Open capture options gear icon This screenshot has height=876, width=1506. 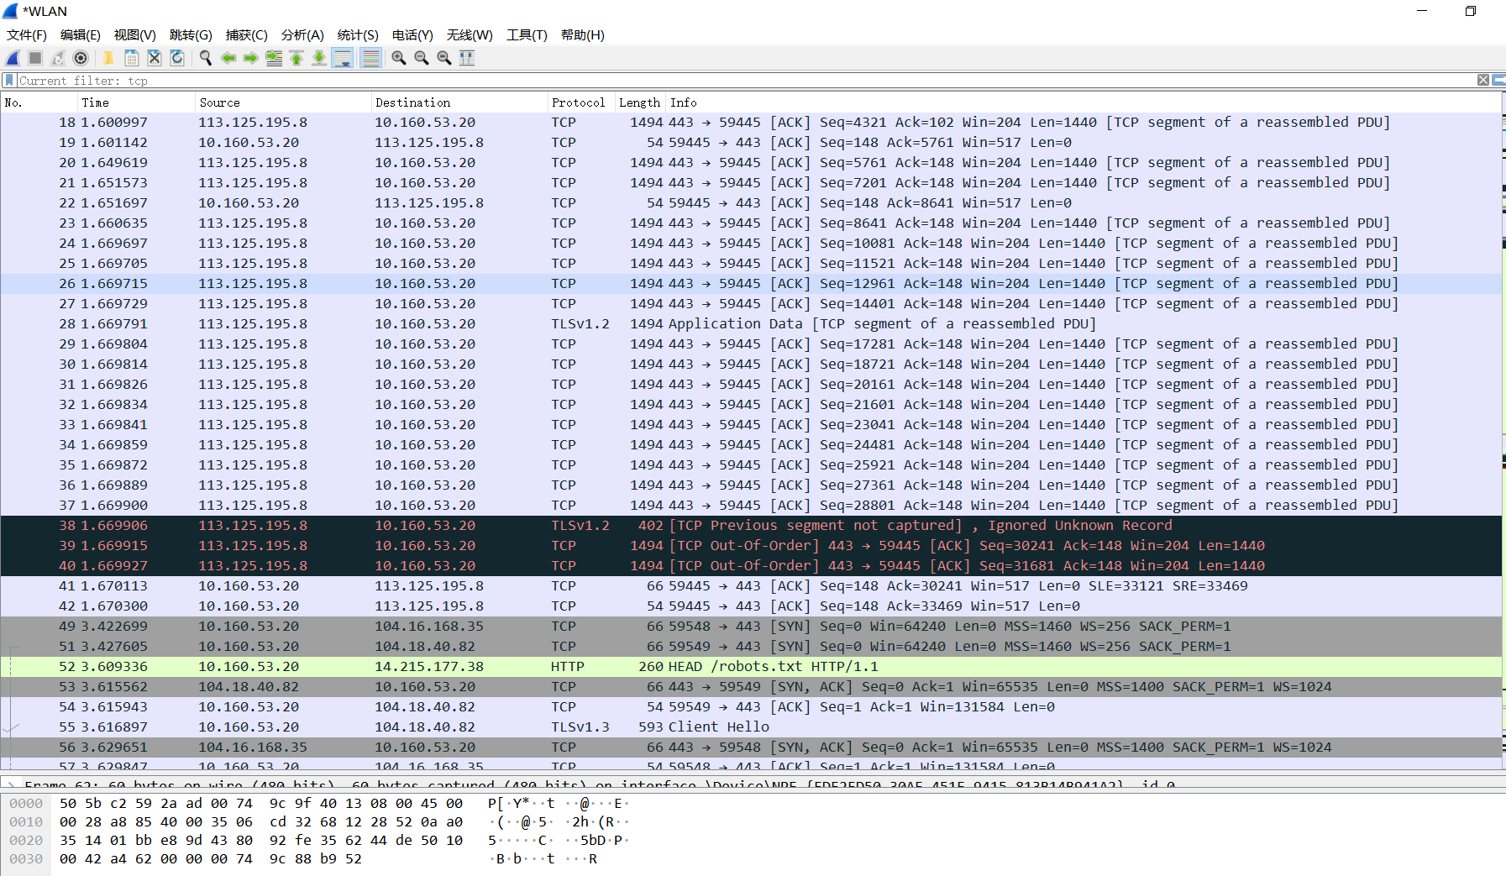coord(81,58)
